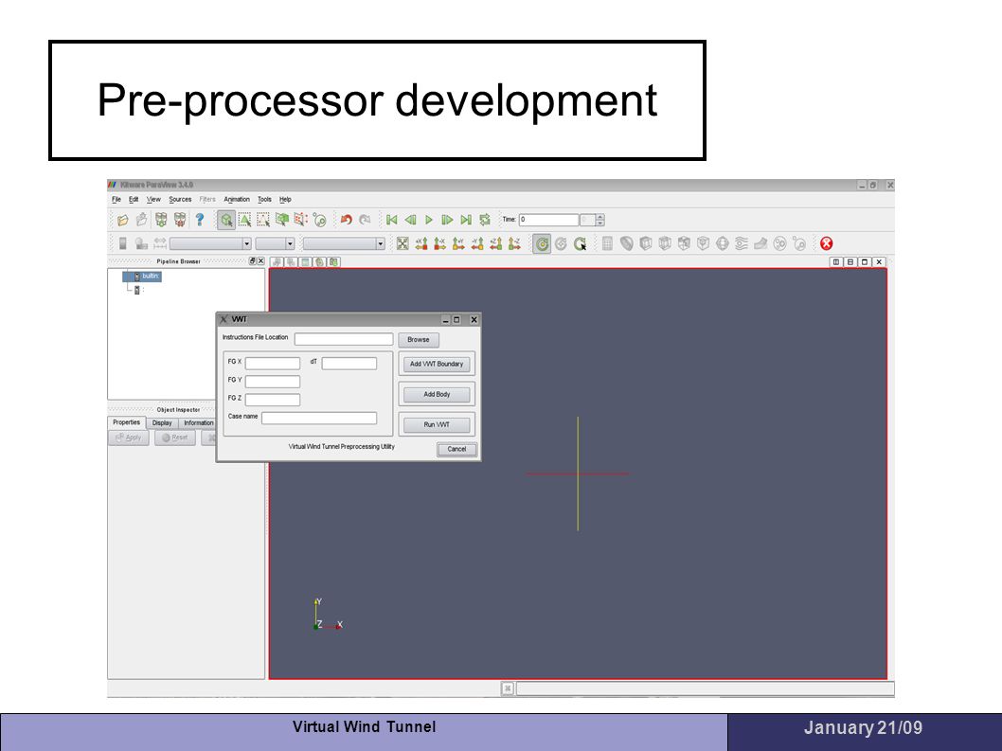Jump to the last animation frame
The width and height of the screenshot is (1002, 751).
click(466, 220)
